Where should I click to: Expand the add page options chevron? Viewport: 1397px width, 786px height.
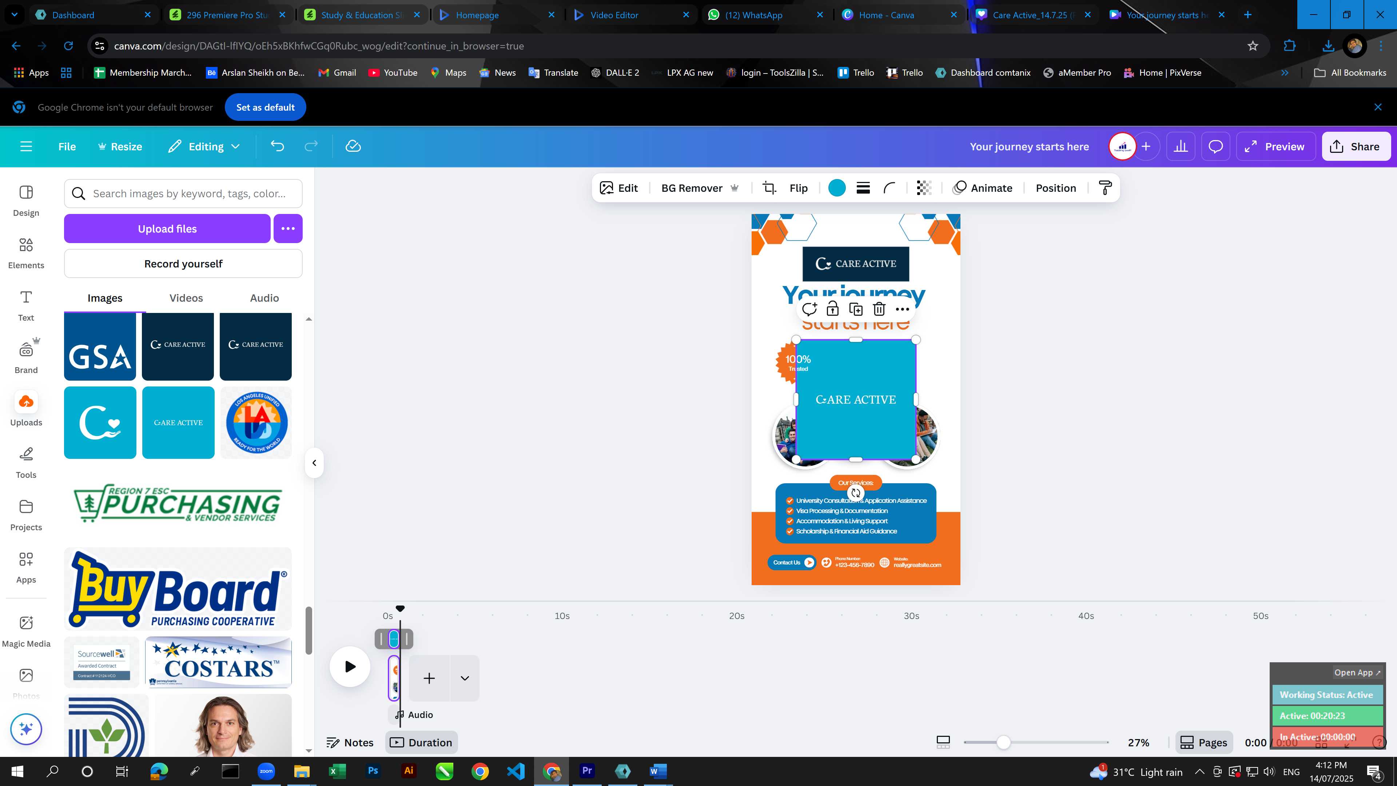point(465,678)
